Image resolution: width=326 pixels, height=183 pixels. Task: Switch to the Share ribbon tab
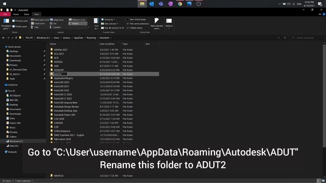[26, 14]
